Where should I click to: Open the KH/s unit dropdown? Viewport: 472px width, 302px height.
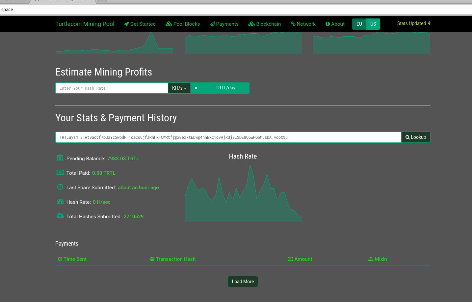179,88
